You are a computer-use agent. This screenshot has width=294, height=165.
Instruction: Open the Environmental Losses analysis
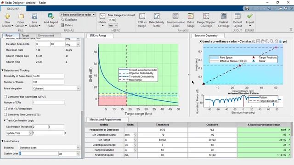[x=175, y=20]
